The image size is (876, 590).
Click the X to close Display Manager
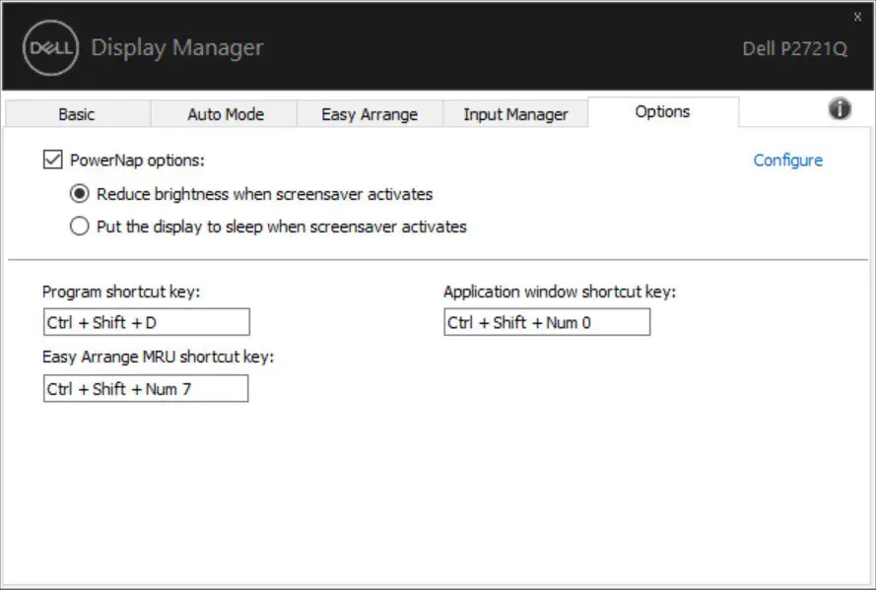click(x=856, y=16)
